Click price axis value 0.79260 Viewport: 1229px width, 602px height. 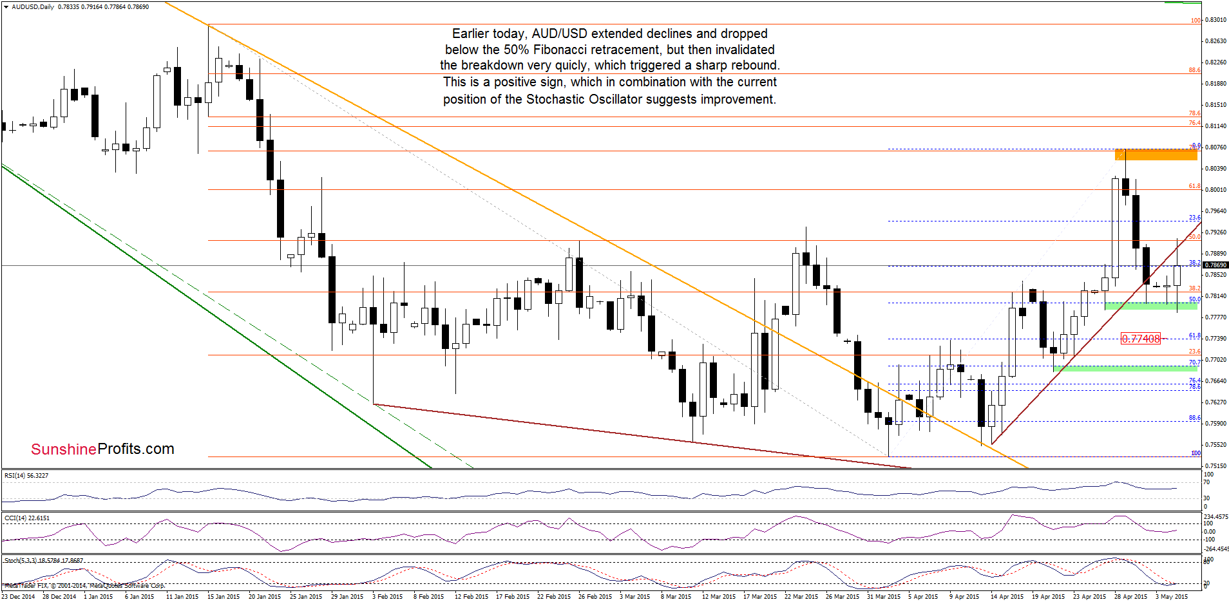(1215, 232)
